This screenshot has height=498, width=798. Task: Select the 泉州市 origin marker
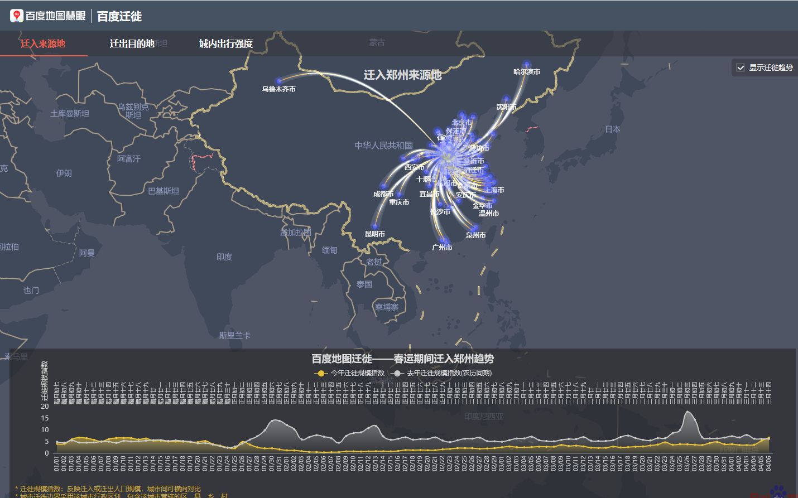point(475,228)
